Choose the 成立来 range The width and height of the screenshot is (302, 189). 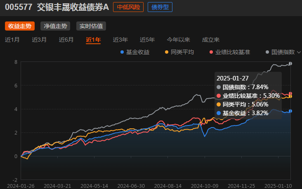pyautogui.click(x=211, y=40)
